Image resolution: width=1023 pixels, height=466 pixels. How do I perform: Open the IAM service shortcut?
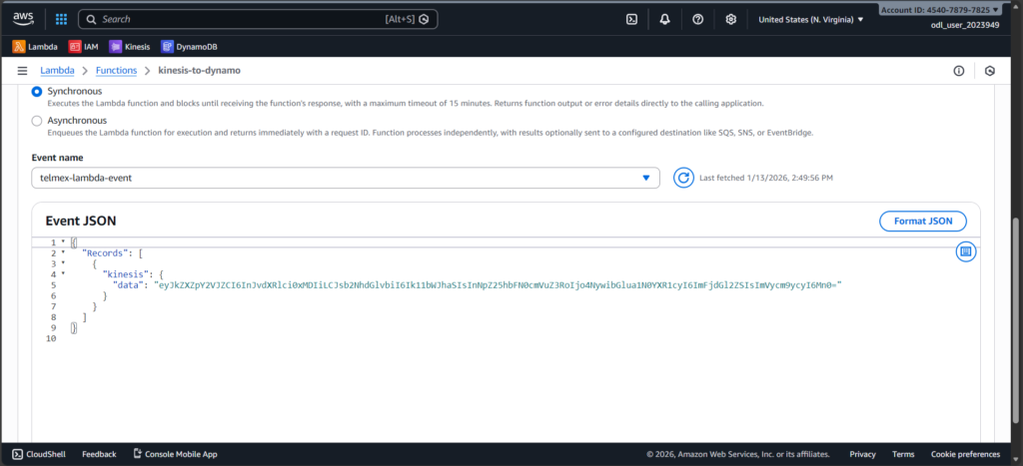pos(84,46)
